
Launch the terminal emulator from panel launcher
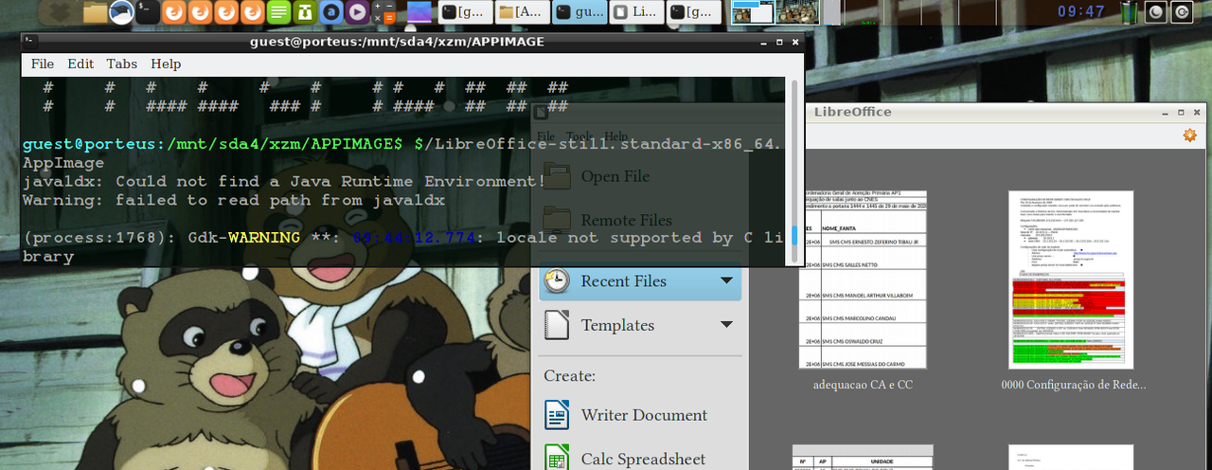coord(147,12)
